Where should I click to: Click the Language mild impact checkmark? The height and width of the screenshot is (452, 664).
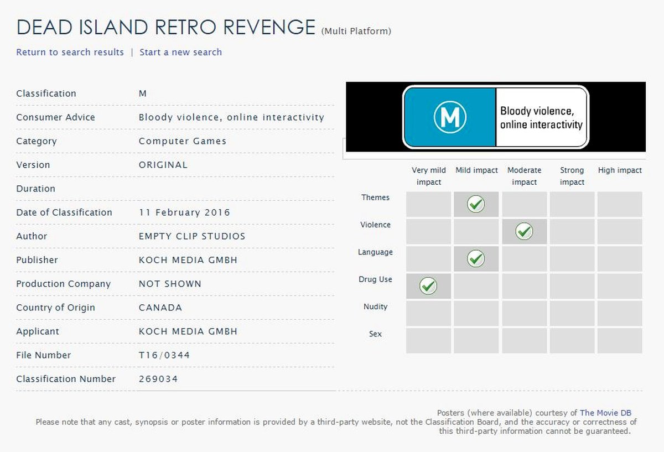(476, 258)
